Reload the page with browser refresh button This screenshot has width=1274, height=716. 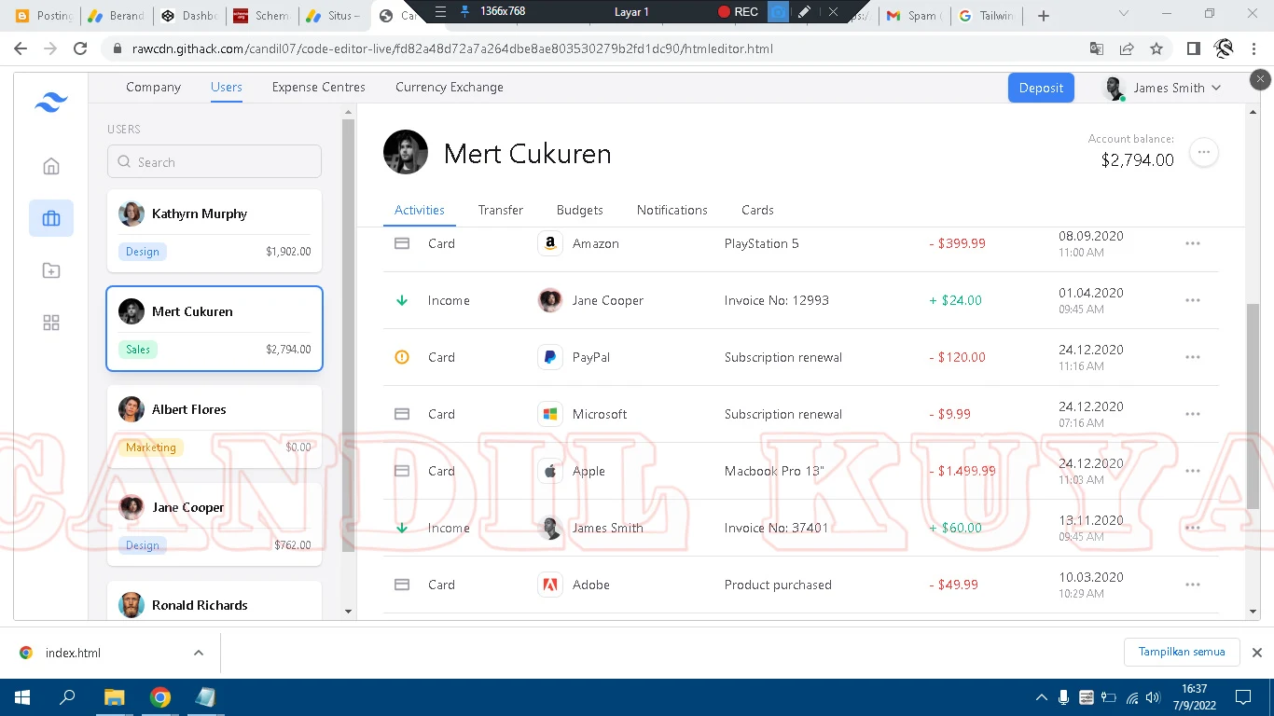pos(80,48)
